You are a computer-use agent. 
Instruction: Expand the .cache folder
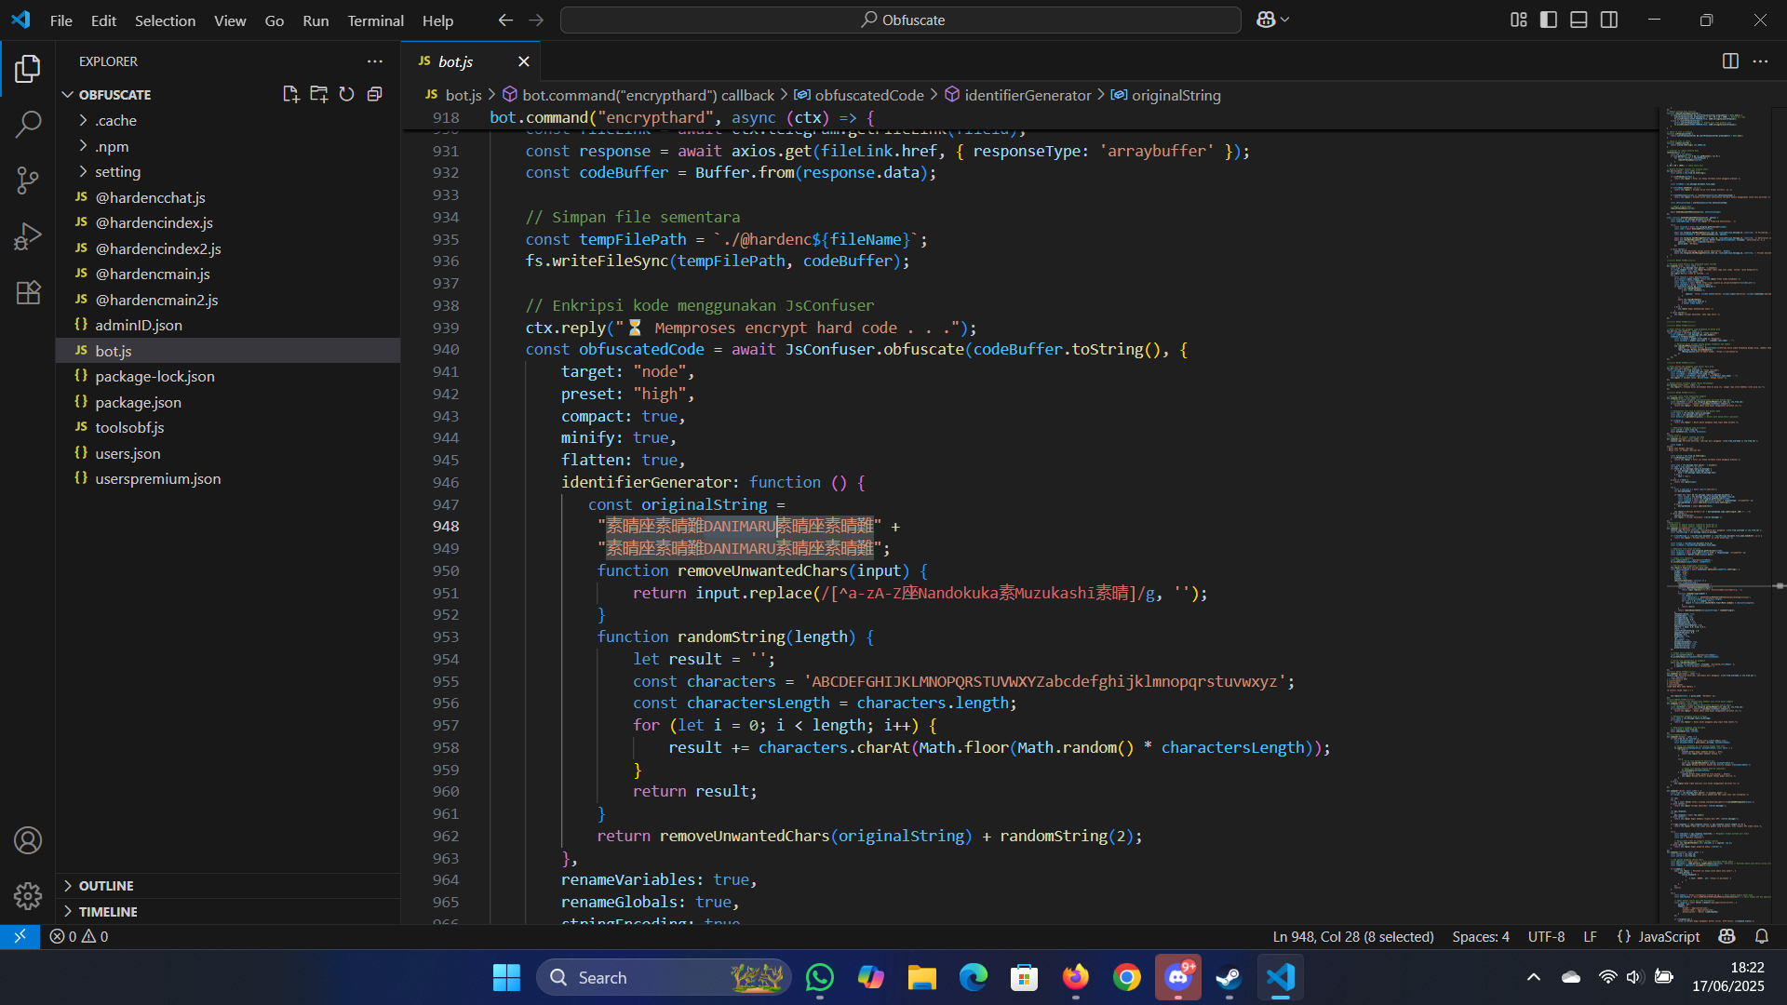click(x=115, y=120)
